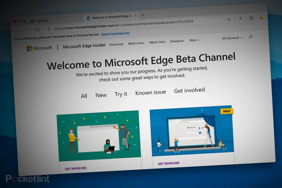Screen dimensions: 282x188
Task: Expand the All Microsoft dropdown
Action: pos(232,38)
